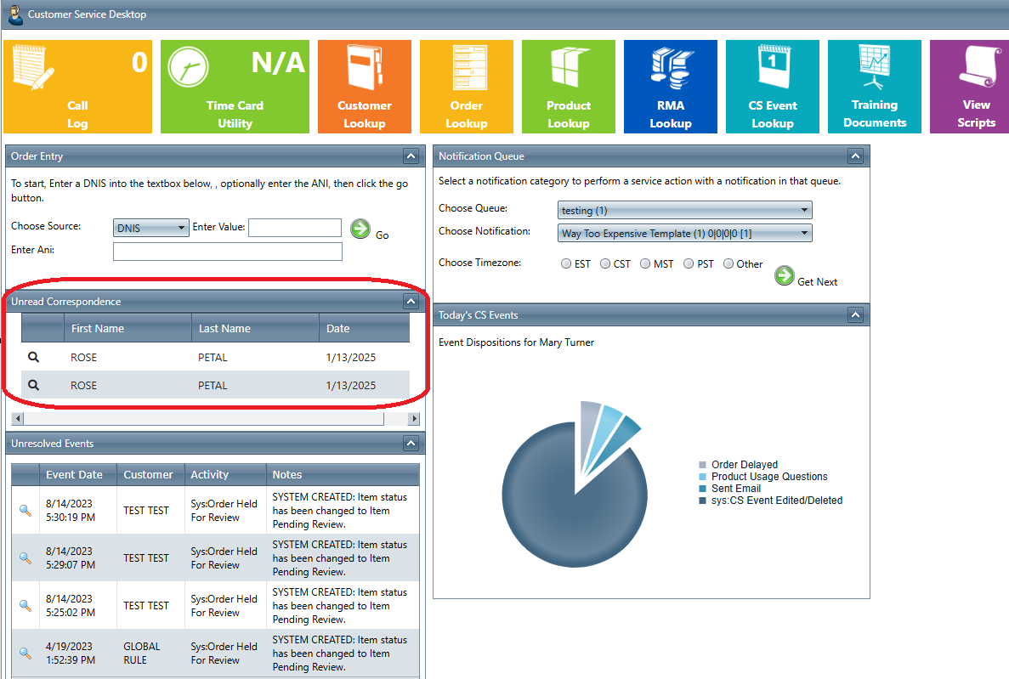
Task: Click the green Go button
Action: tap(360, 229)
